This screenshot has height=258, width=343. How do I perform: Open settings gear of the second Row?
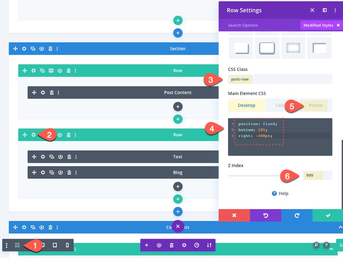[x=34, y=135]
